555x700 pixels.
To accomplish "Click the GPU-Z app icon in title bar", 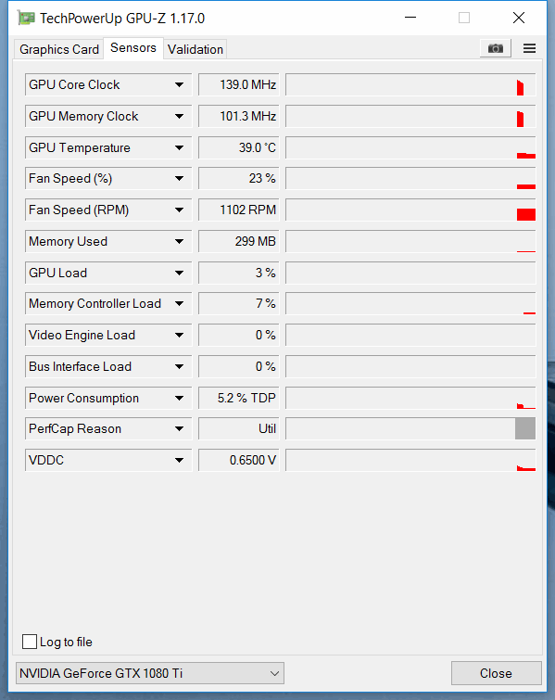I will [26, 19].
